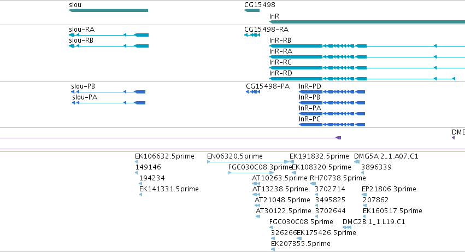Select EST FGC030C08.3prime
The image size is (465, 252).
tap(251, 173)
